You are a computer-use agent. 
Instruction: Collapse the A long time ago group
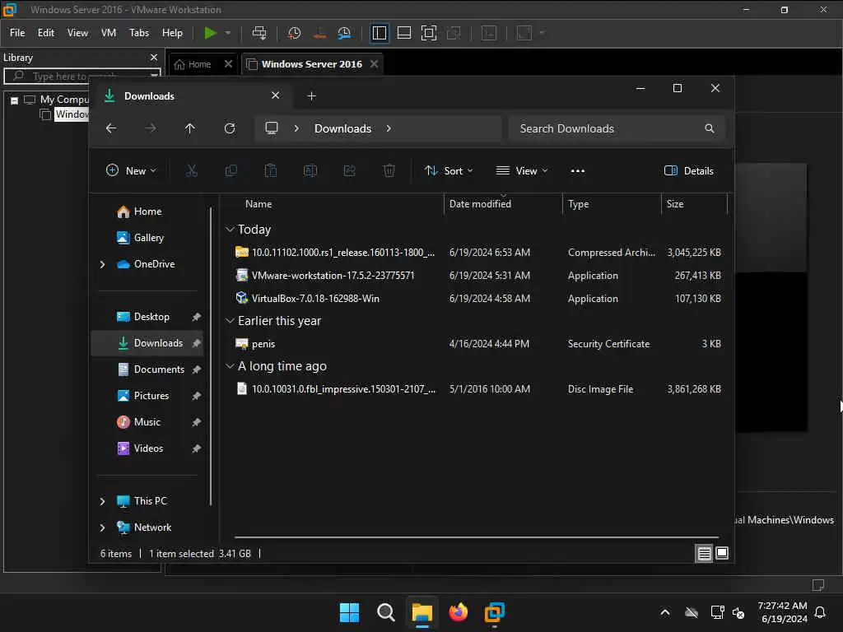tap(230, 366)
